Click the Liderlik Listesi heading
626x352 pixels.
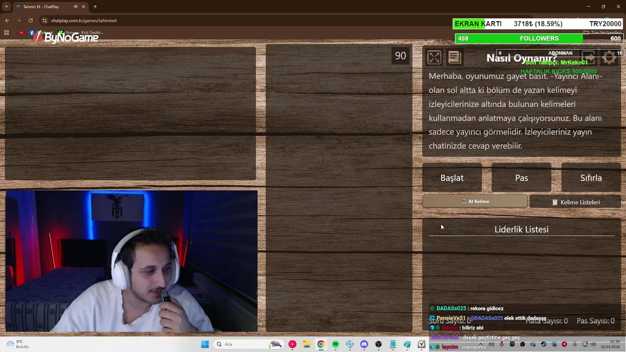(x=521, y=229)
